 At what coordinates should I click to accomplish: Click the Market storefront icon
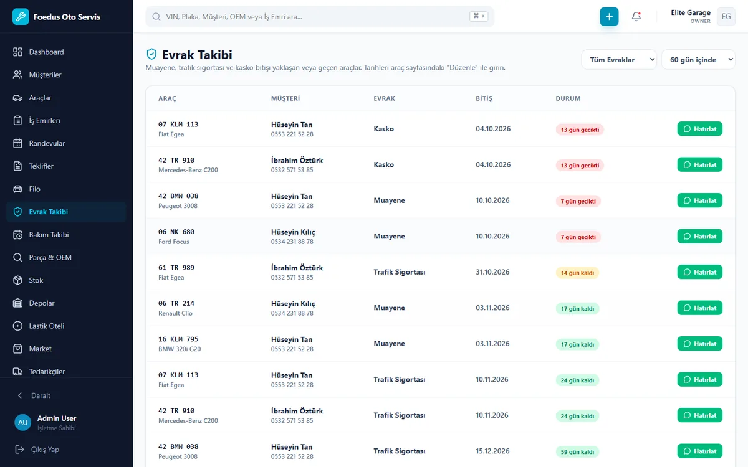point(17,349)
